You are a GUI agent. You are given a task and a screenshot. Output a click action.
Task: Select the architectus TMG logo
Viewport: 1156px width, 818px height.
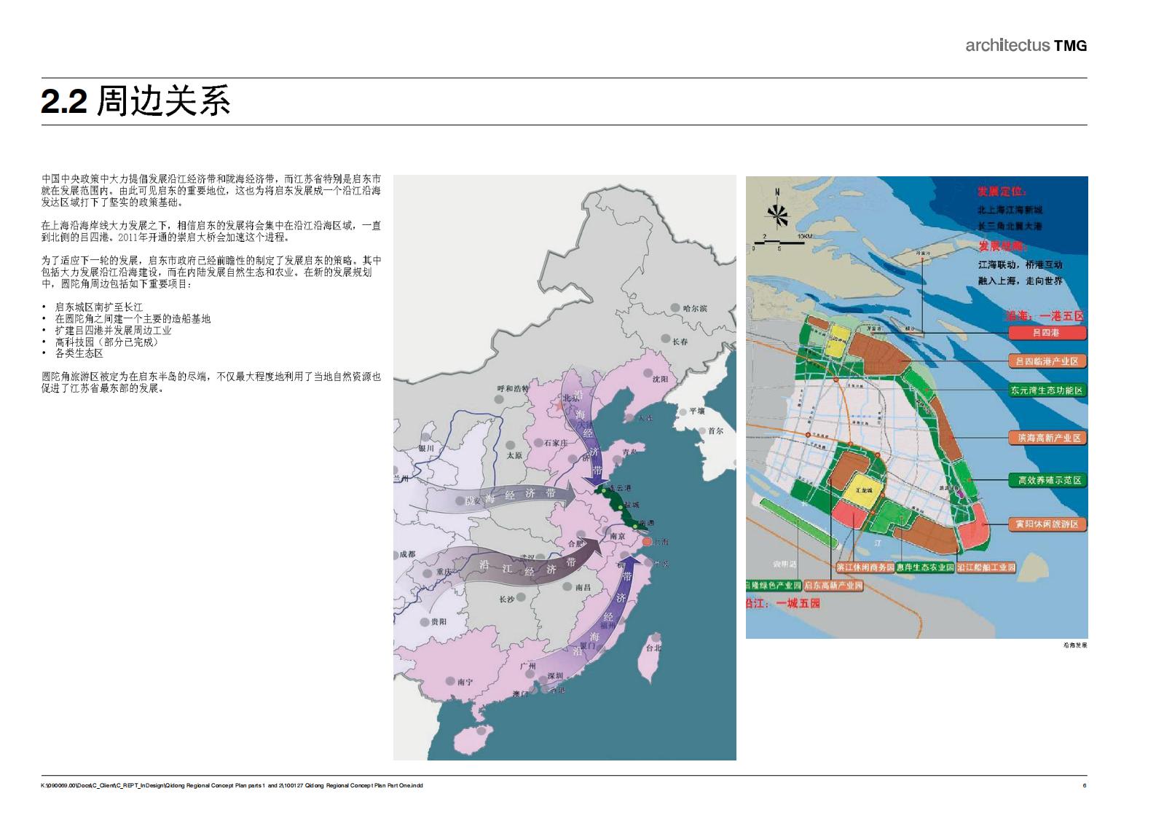1026,45
